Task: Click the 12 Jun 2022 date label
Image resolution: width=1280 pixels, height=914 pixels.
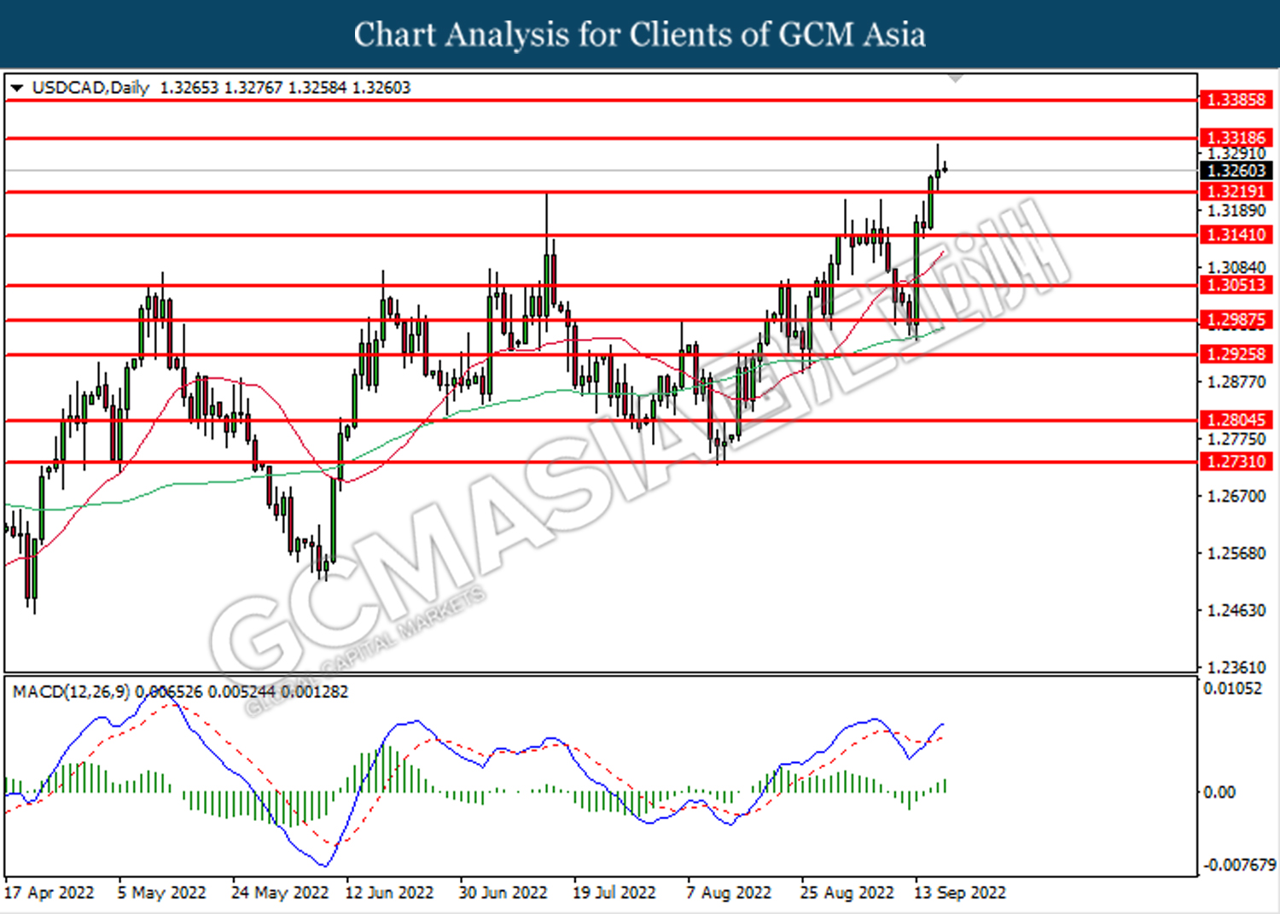Action: [389, 893]
